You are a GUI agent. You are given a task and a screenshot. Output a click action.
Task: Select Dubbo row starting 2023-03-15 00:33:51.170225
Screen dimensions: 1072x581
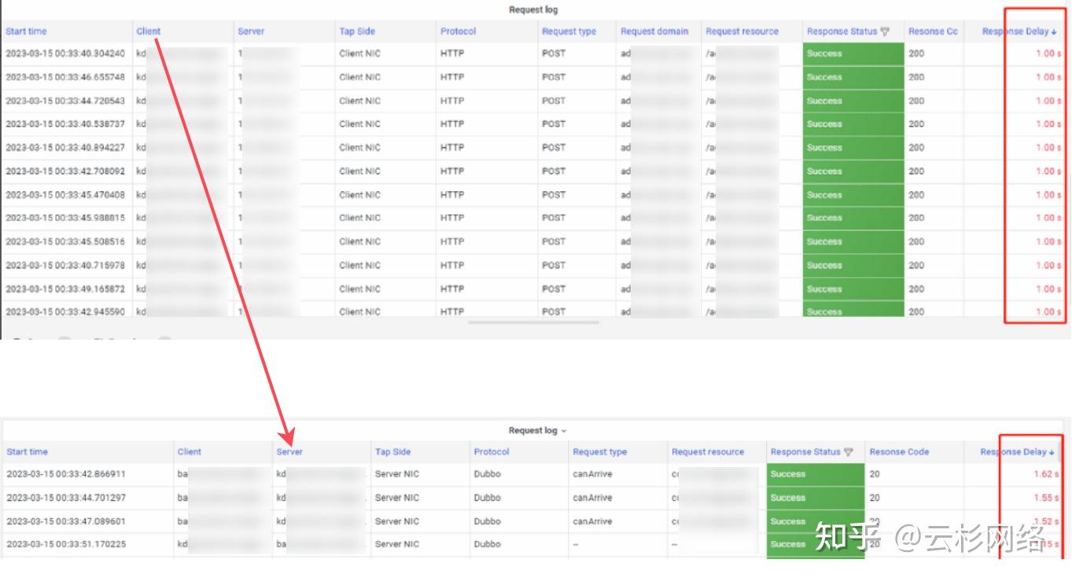coord(533,544)
